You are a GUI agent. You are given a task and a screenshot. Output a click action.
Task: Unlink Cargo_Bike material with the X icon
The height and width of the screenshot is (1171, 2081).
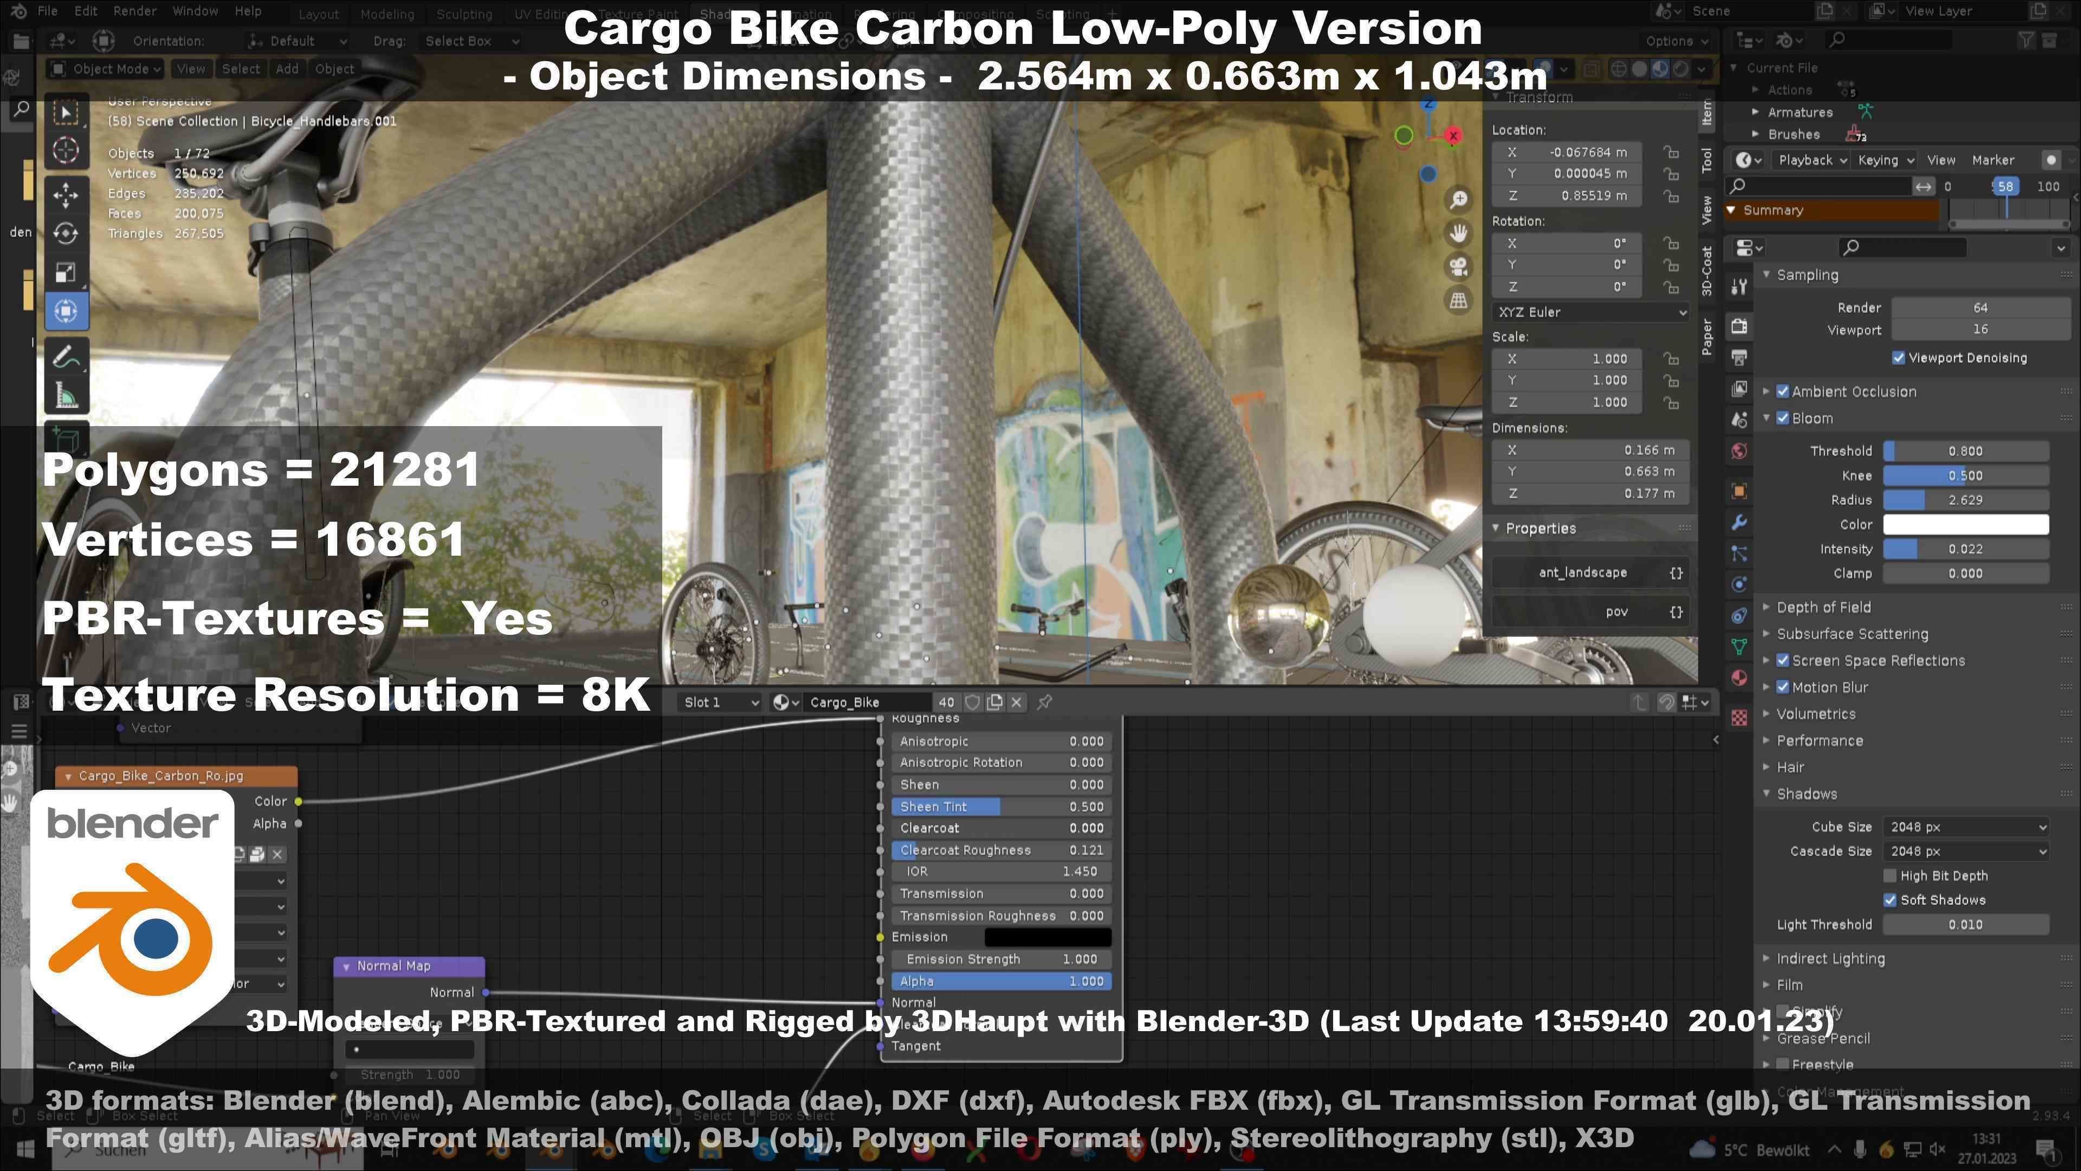pos(1017,702)
